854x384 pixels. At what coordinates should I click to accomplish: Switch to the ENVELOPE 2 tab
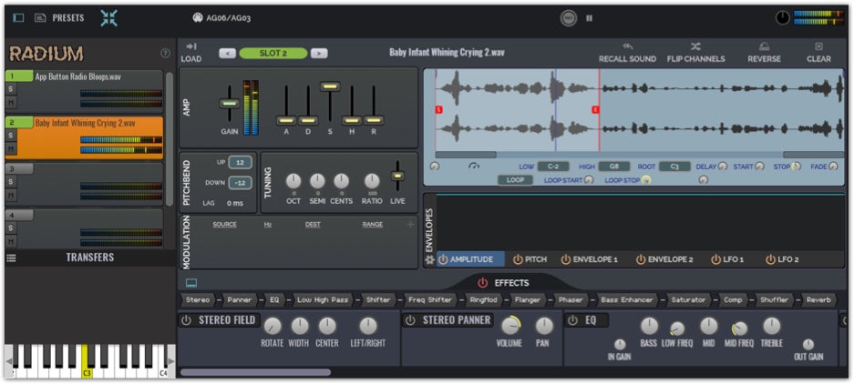click(x=664, y=259)
